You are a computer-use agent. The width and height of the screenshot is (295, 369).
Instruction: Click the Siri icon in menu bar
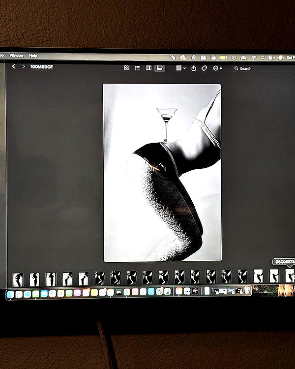280,58
